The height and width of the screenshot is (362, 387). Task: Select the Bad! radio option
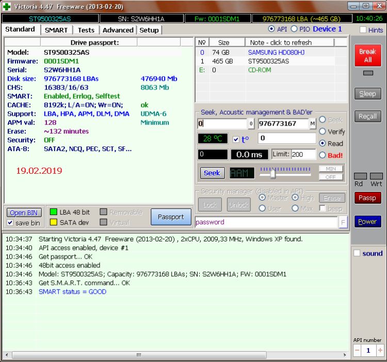coord(322,155)
